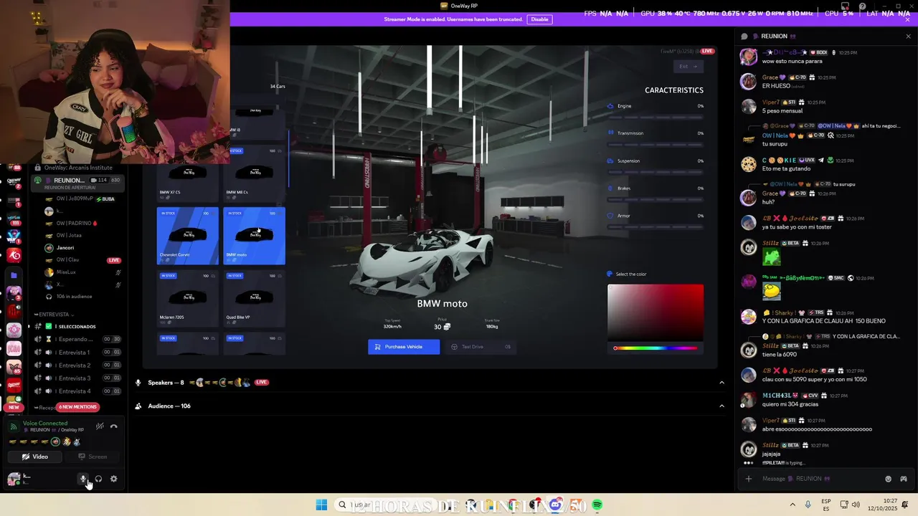This screenshot has width=918, height=516.
Task: Open attachment plus button in chat
Action: [749, 479]
